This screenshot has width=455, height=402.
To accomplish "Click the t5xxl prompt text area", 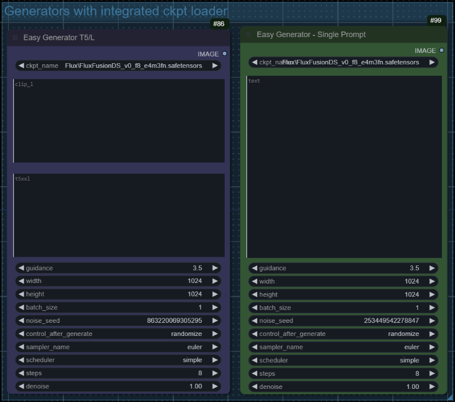I will pos(119,215).
